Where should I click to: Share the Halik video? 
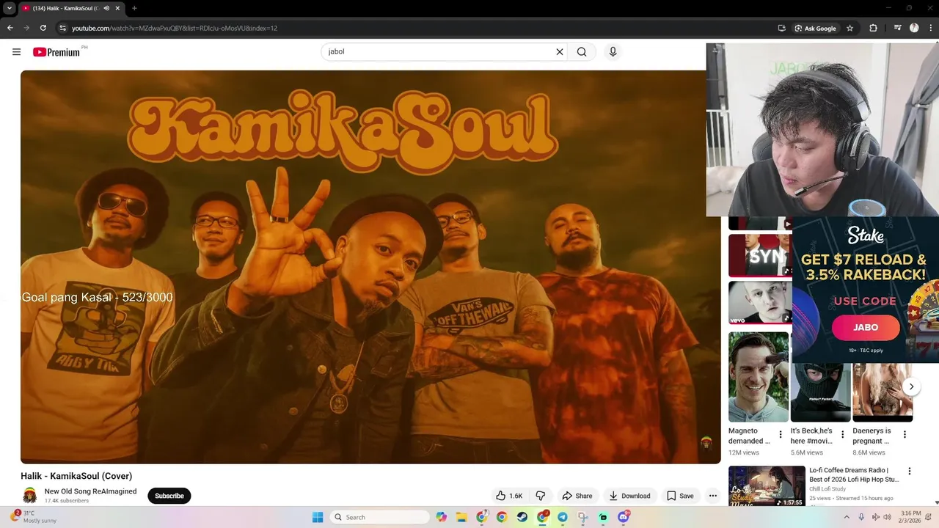577,496
